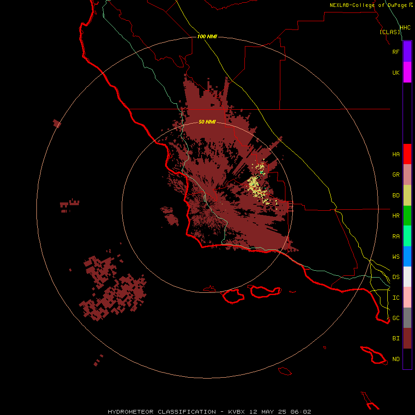Click the WS legend label
415x415 pixels.
(x=396, y=257)
